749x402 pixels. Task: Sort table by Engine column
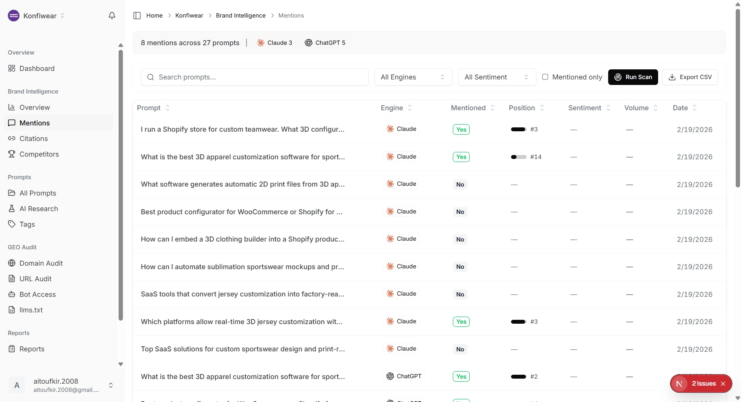click(x=396, y=108)
